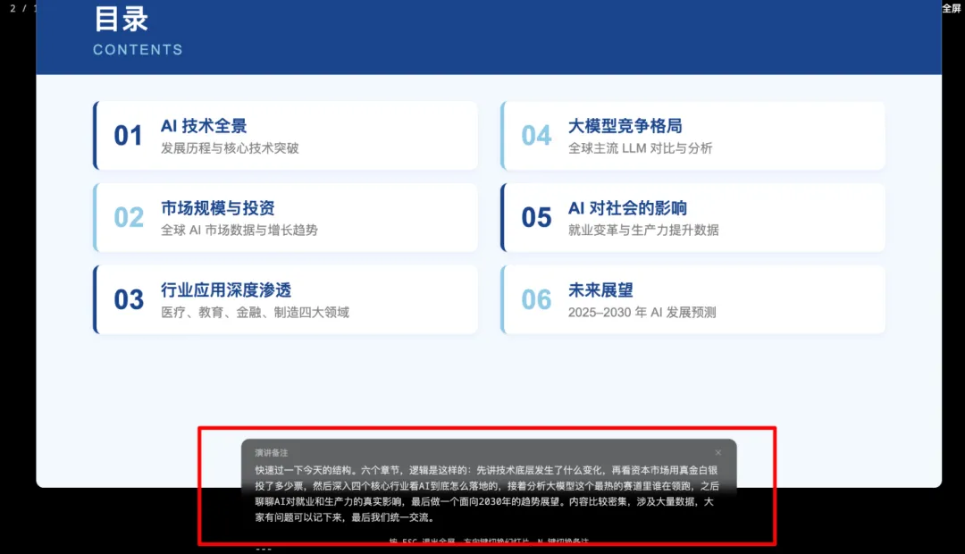Click subtitle 医疗、教育、金融、制造四大领域

pos(255,312)
